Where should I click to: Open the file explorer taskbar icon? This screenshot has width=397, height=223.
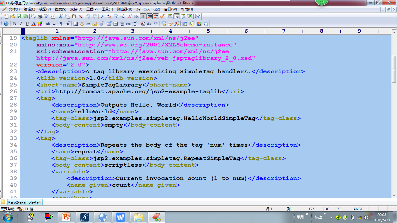[139, 217]
